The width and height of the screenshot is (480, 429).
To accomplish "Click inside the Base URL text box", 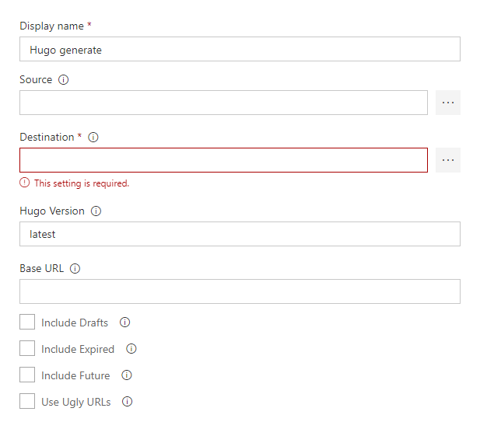I will (x=240, y=291).
